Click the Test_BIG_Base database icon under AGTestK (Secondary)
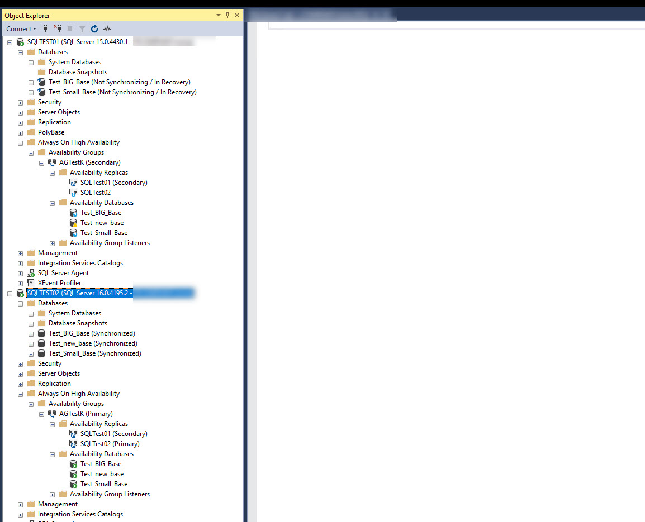Image resolution: width=645 pixels, height=522 pixels. tap(73, 213)
